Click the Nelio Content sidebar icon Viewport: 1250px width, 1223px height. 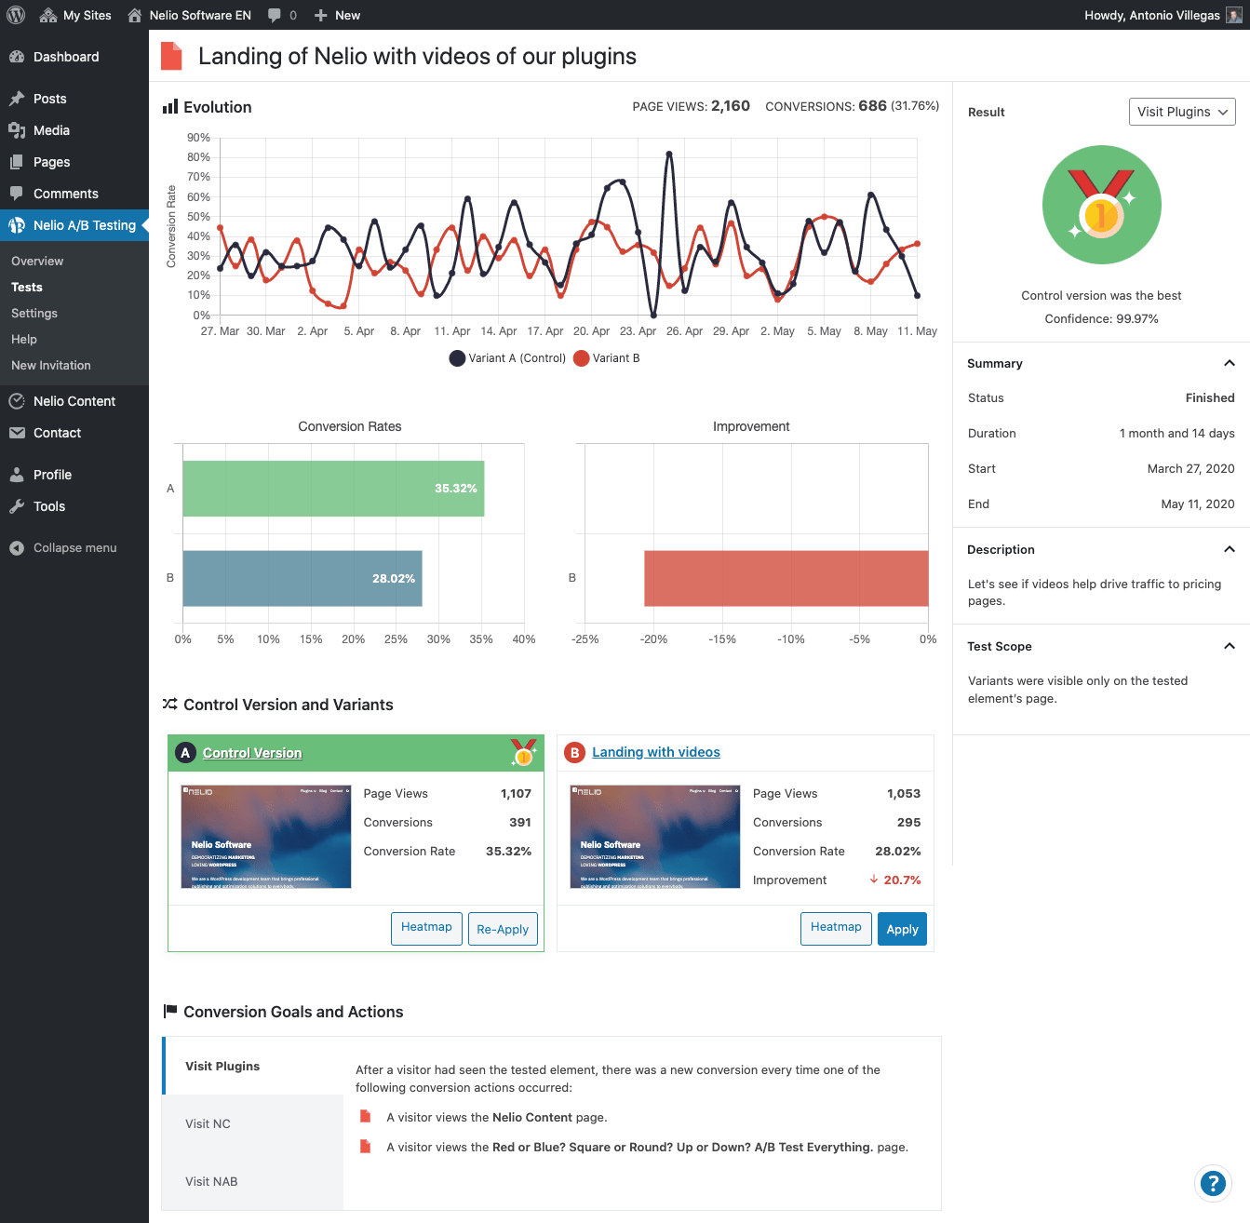(x=17, y=401)
